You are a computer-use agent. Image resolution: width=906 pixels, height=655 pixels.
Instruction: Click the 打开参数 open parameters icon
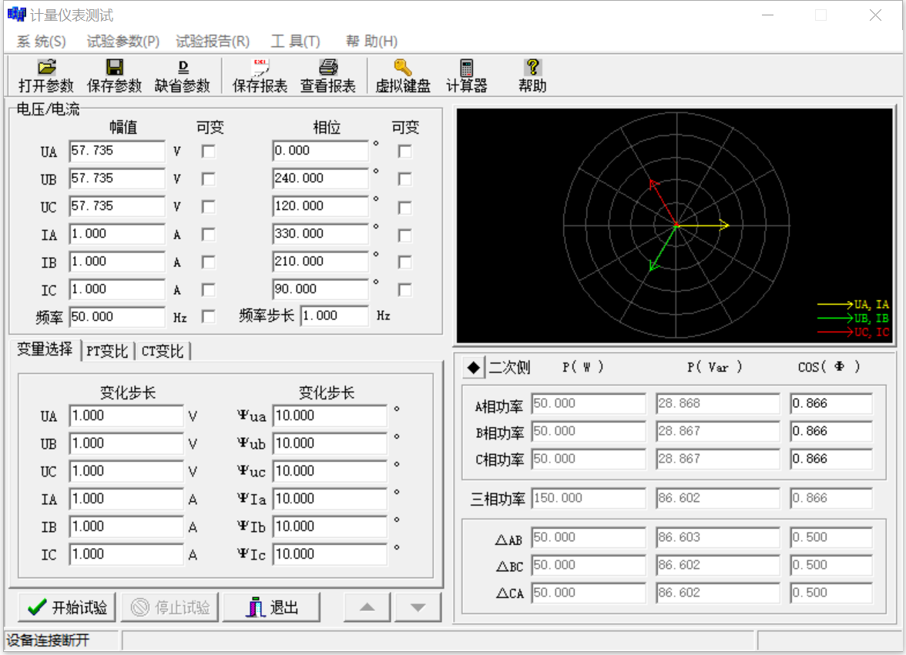[x=46, y=68]
